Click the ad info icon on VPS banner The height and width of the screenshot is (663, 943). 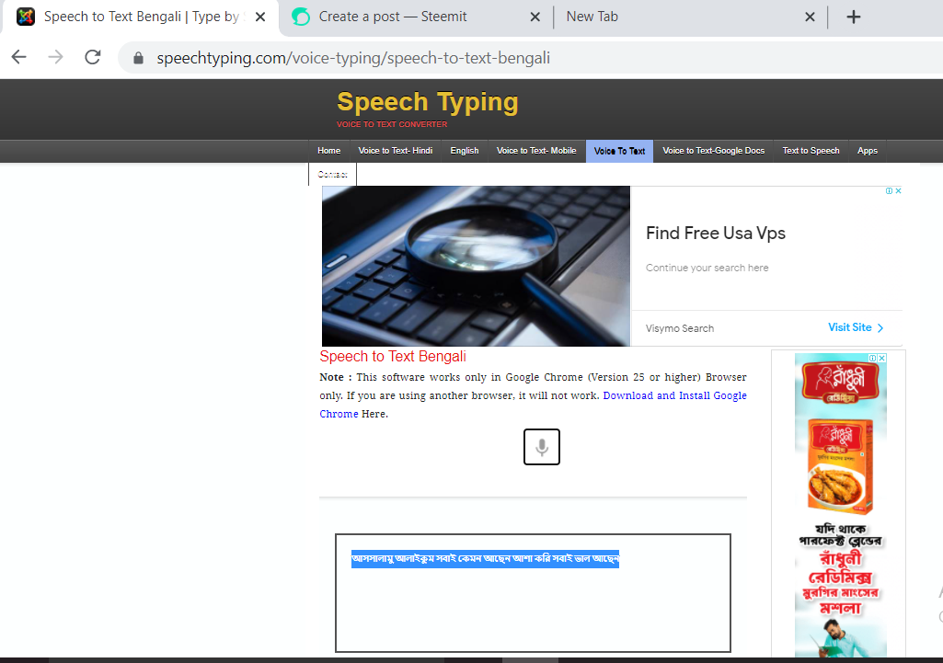click(889, 190)
